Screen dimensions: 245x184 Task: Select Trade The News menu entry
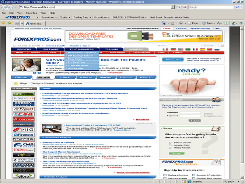[x=81, y=65]
